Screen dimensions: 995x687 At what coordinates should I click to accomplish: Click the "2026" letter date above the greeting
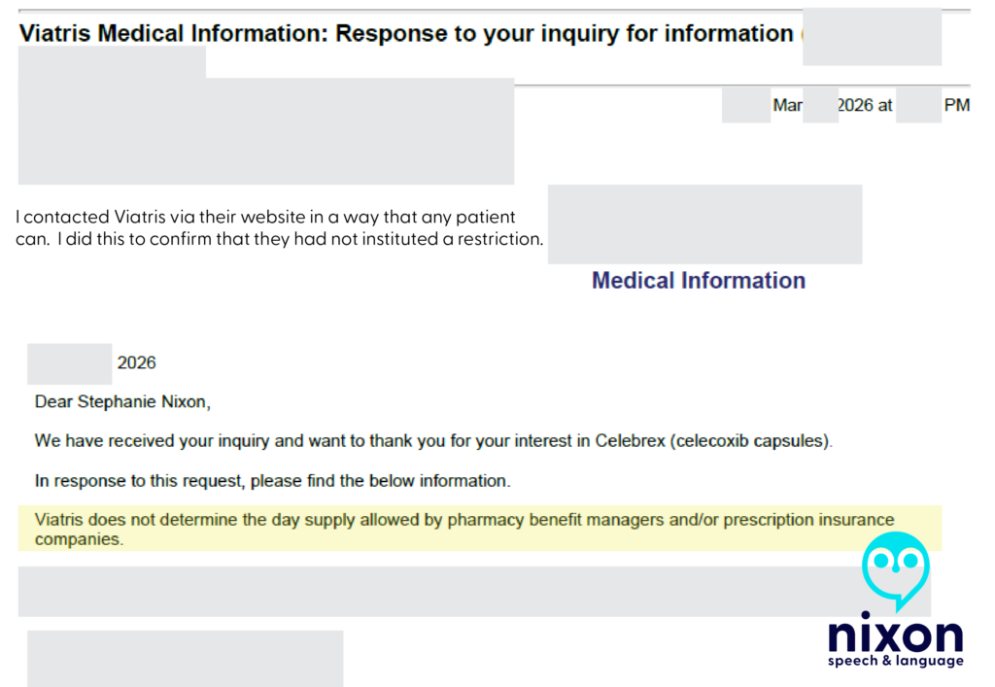pos(136,363)
